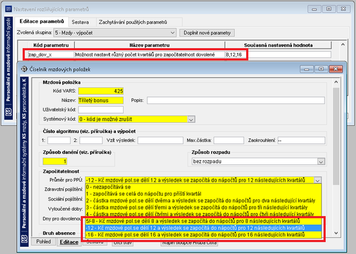
Task: Choose option 0 - nezapočítává se
Action: tap(203, 187)
